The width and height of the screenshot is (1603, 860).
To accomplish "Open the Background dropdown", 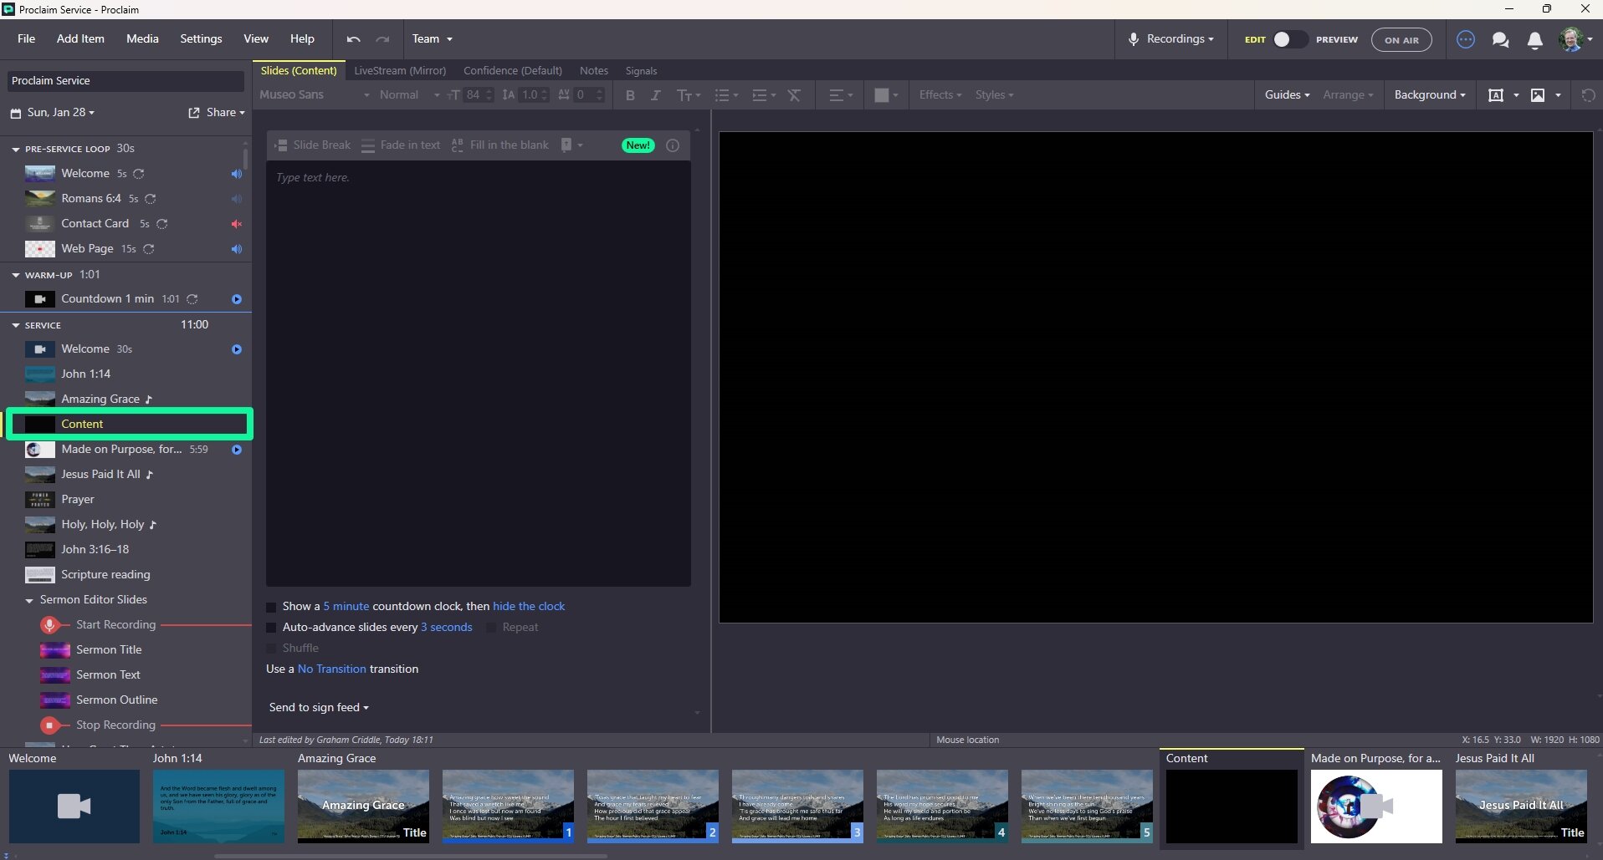I will point(1429,94).
